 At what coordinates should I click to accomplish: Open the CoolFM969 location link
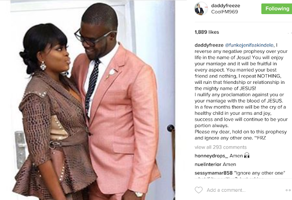224,12
